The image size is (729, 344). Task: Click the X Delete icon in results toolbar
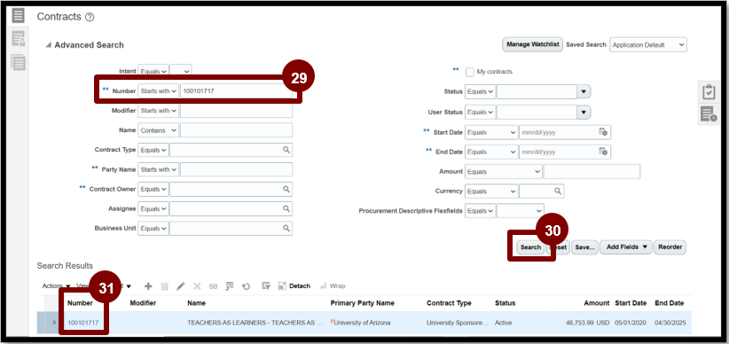click(197, 285)
